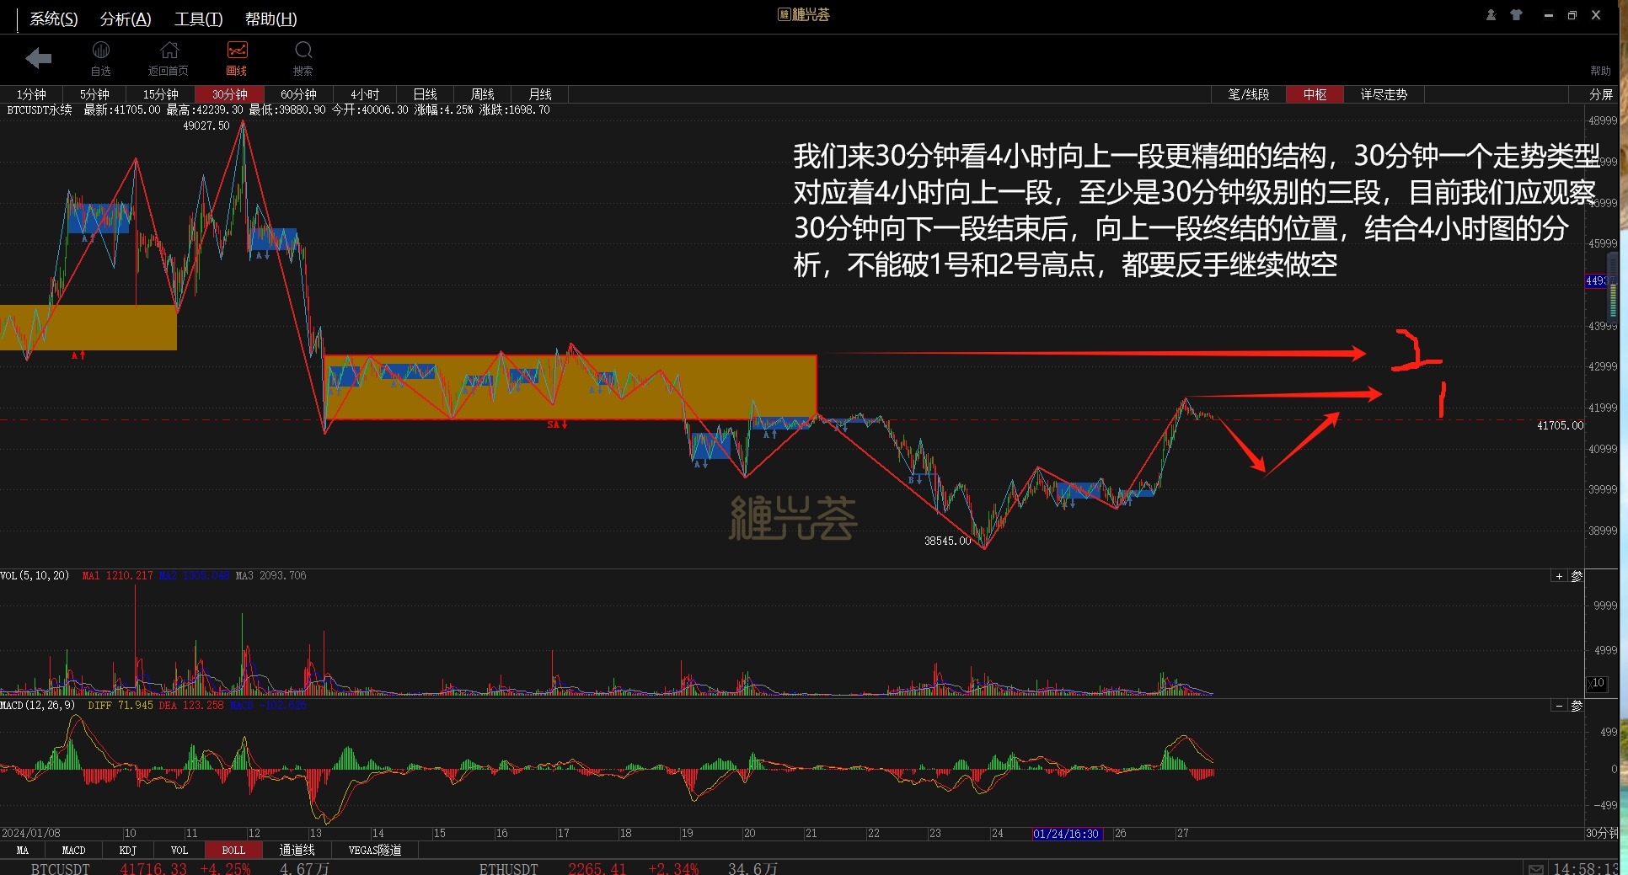Viewport: 1628px width, 875px height.
Task: Switch to the 日线 daily tab
Action: tap(426, 94)
